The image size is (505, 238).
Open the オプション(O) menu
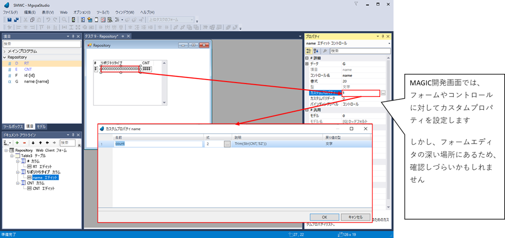coord(82,12)
